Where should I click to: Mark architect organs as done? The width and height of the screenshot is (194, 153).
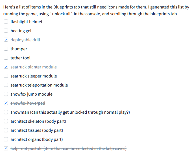point(6,139)
